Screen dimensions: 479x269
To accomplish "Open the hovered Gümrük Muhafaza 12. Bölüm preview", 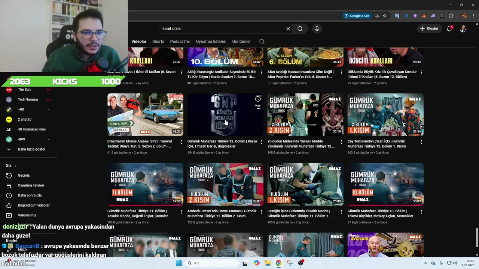I will 225,115.
